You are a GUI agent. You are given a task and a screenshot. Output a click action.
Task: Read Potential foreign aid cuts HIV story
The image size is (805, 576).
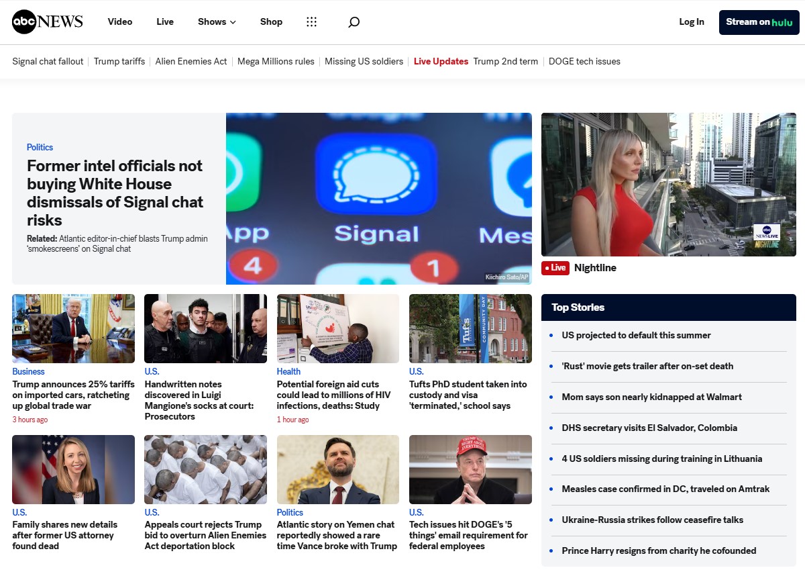click(x=333, y=395)
